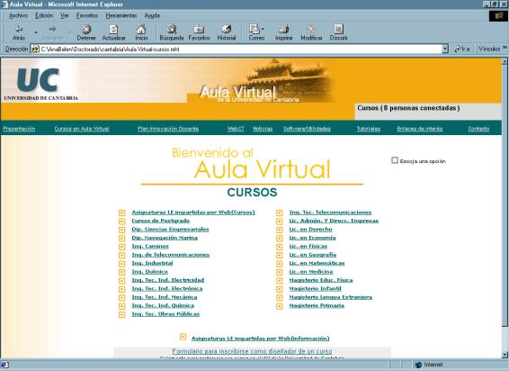Open the WebCT nav link
The width and height of the screenshot is (509, 371).
pyautogui.click(x=236, y=129)
